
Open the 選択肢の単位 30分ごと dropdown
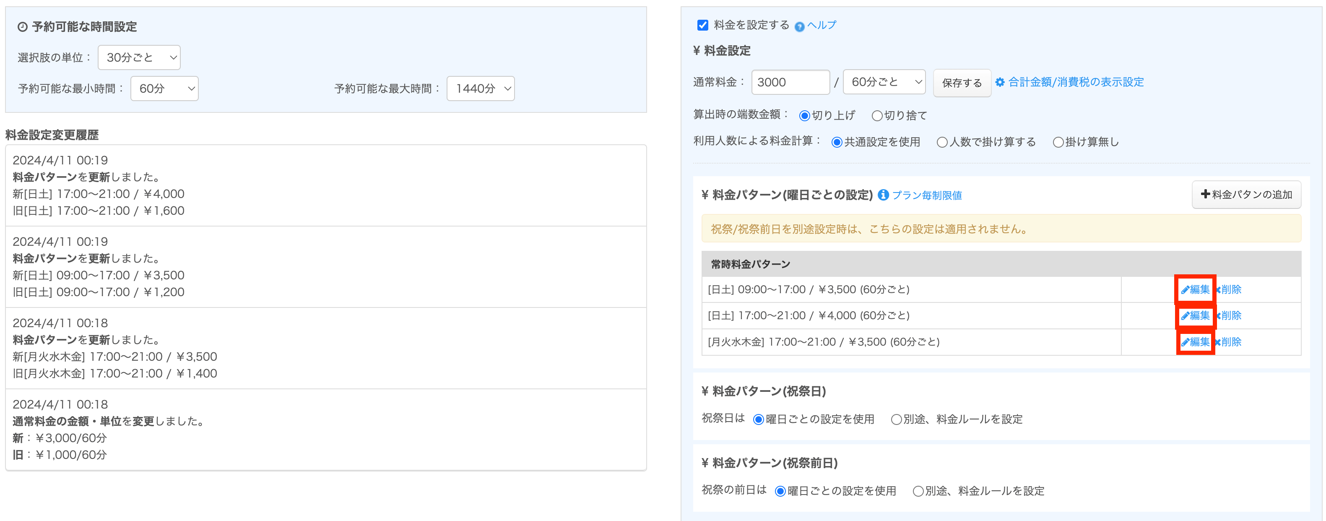pos(139,57)
